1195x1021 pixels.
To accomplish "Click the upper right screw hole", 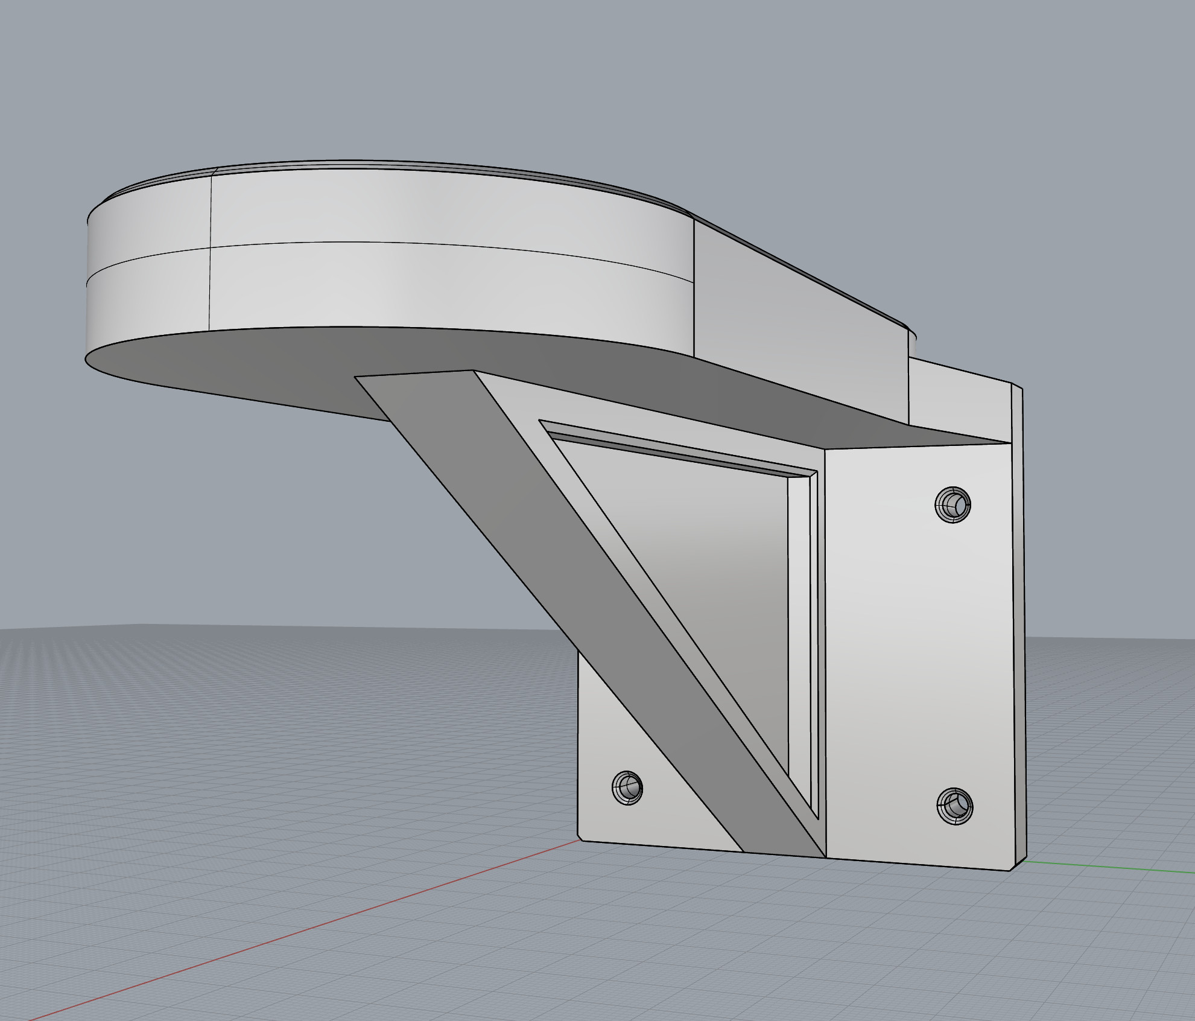I will click(953, 504).
